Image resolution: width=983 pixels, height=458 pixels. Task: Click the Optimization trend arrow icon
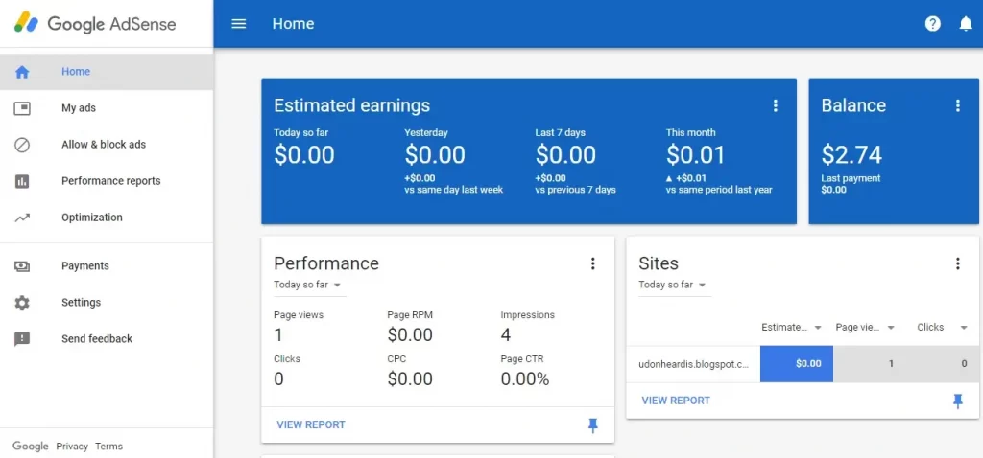tap(22, 218)
